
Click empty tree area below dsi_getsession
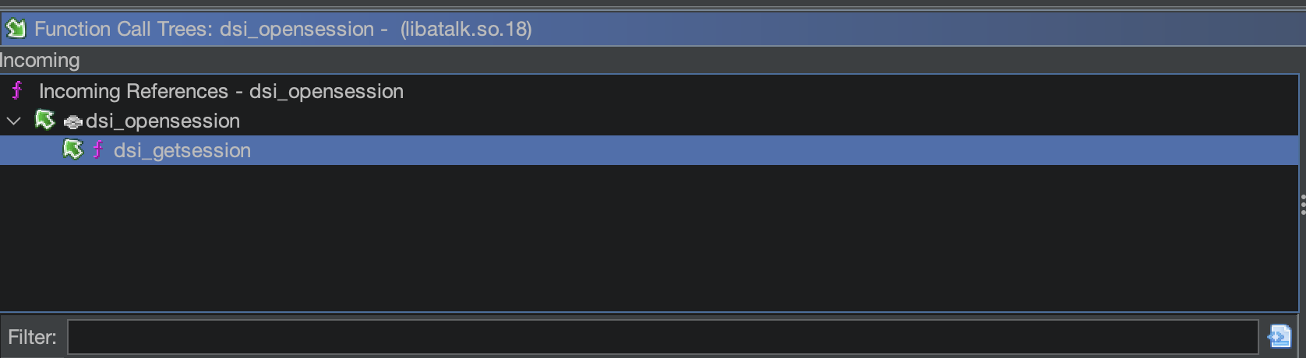click(649, 237)
